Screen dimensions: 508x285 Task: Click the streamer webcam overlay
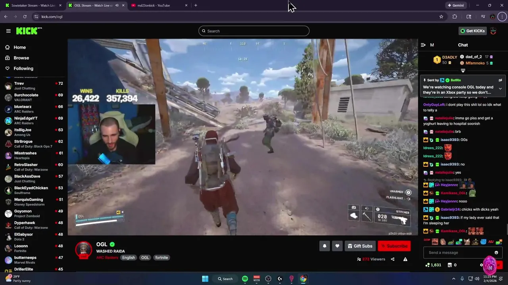point(112,134)
